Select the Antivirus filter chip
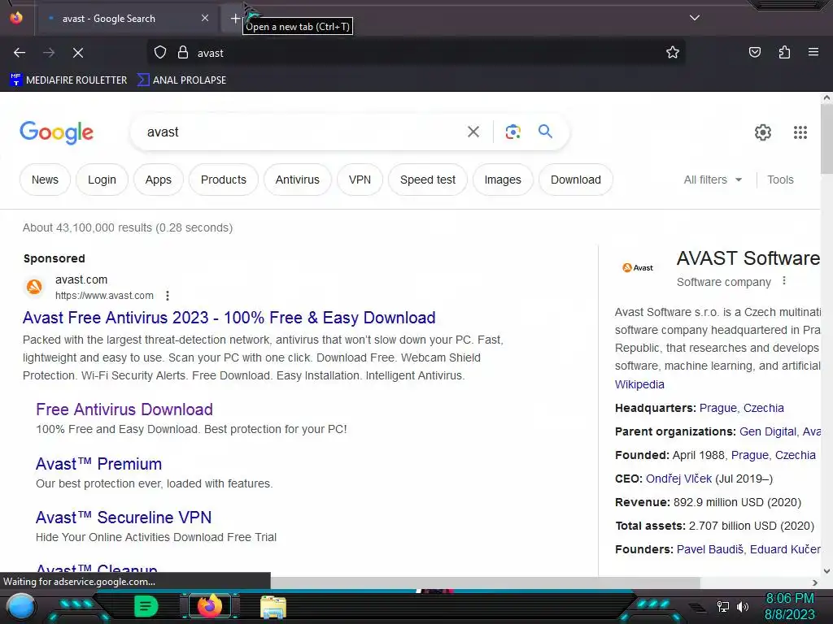The image size is (833, 624). click(298, 180)
